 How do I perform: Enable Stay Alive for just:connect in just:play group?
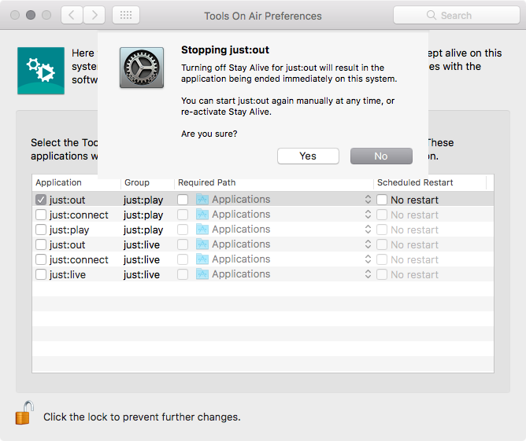click(x=41, y=215)
